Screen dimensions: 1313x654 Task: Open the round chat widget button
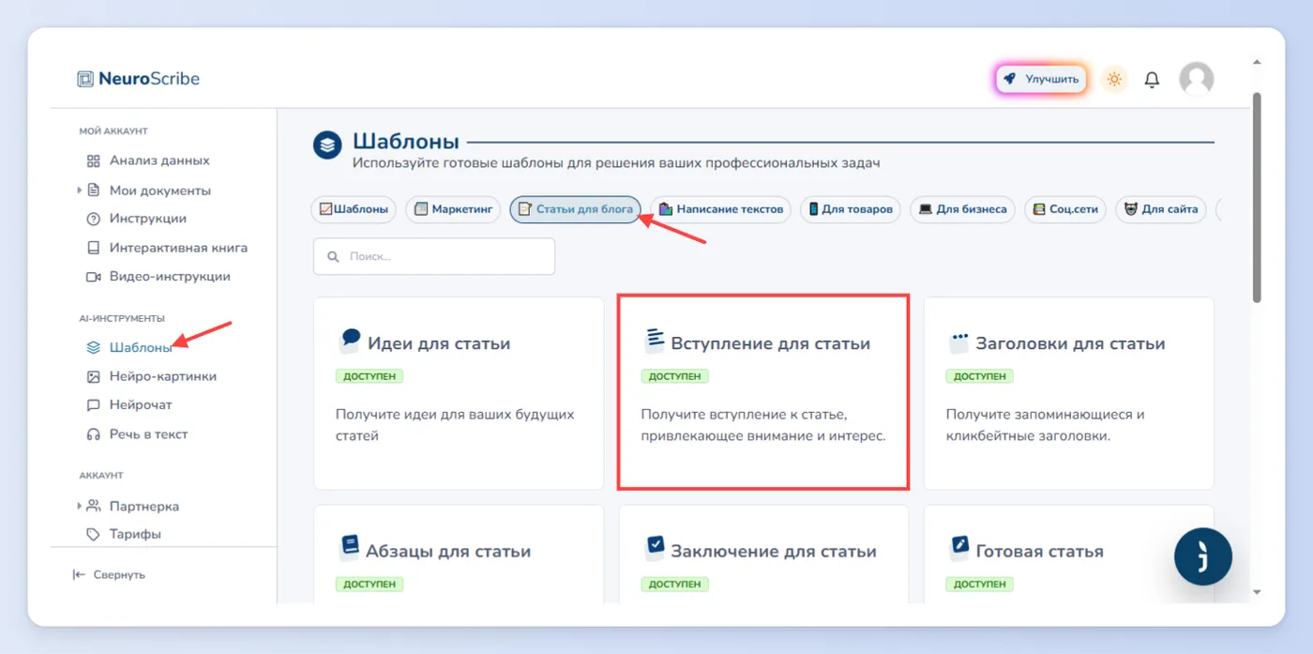[x=1203, y=556]
